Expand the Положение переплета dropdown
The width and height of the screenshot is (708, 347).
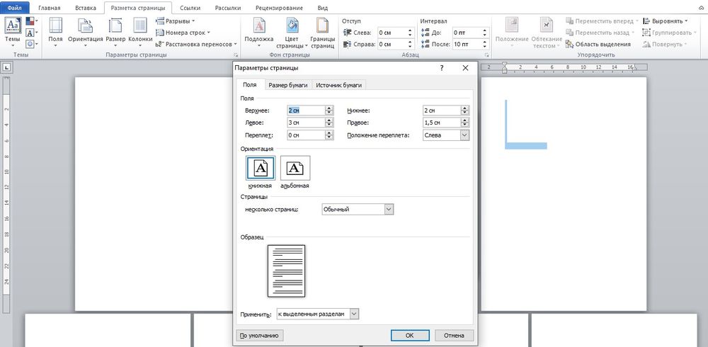point(464,135)
